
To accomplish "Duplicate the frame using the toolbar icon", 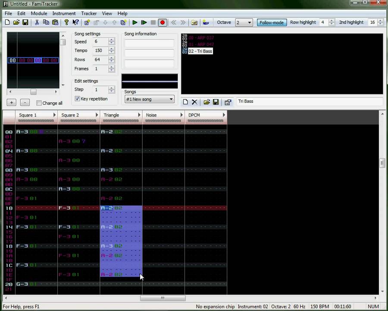I will 123,22.
